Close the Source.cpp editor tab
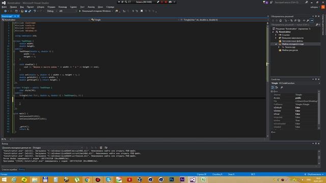The image size is (326, 183). [x=18, y=16]
